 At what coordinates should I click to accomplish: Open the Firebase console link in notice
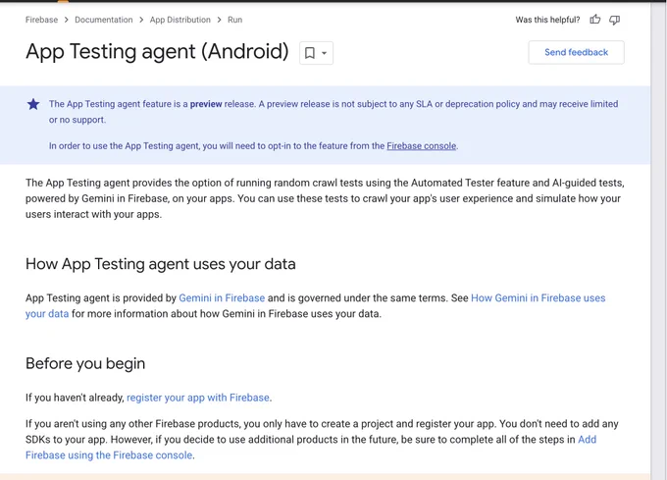[421, 146]
